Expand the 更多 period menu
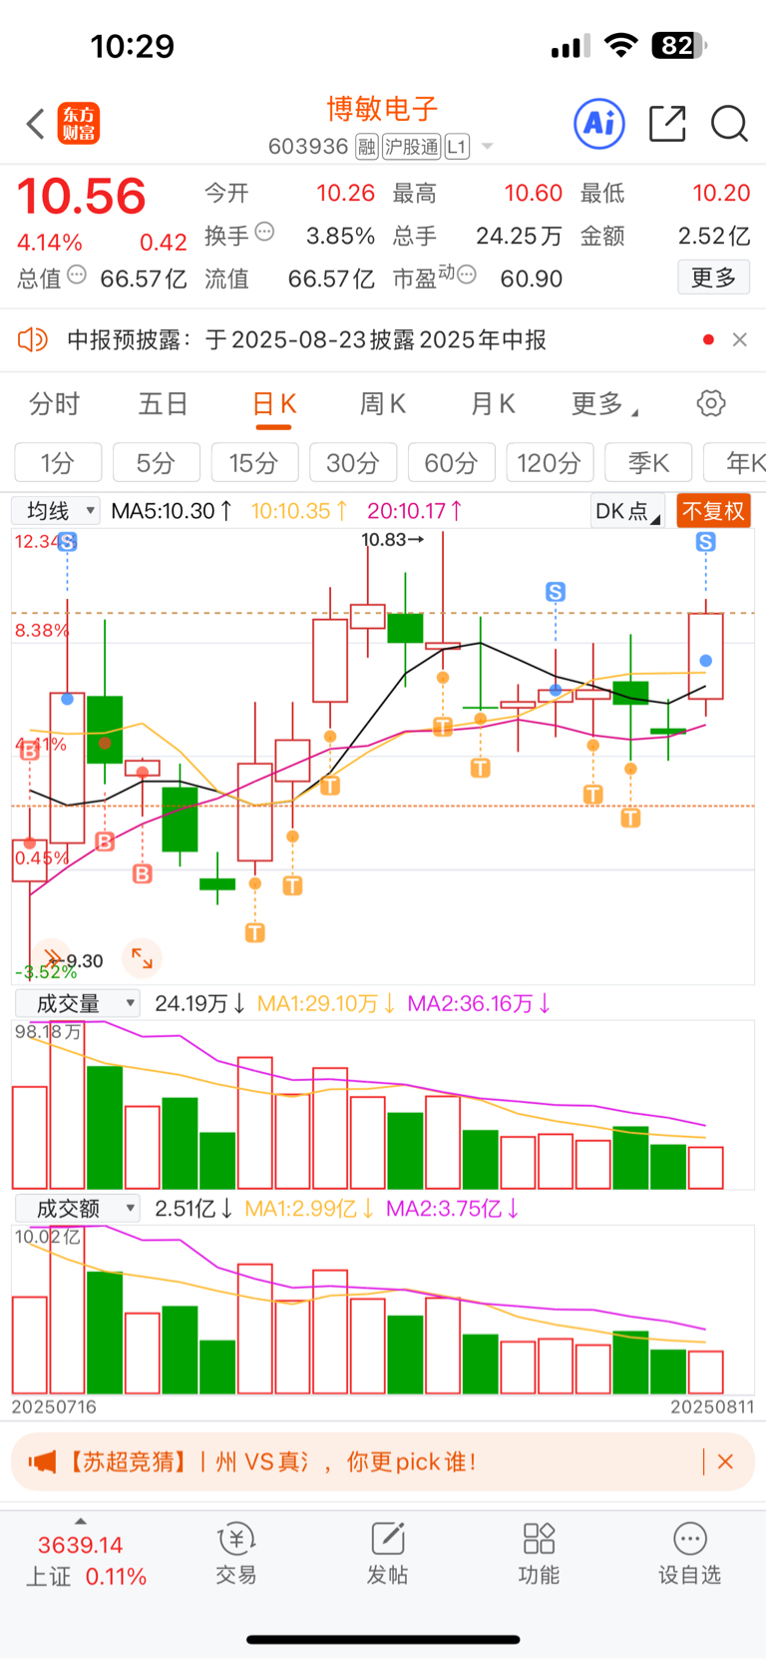Viewport: 766px width, 1659px height. pos(604,404)
